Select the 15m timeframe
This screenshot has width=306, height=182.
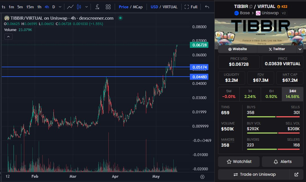pyautogui.click(x=30, y=7)
